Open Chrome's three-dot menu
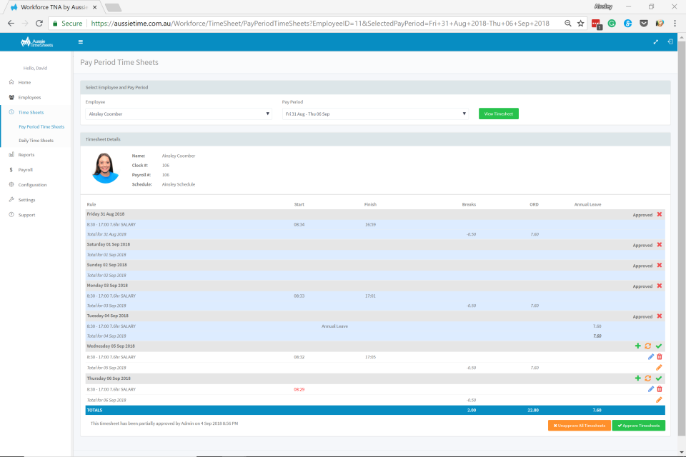This screenshot has width=686, height=457. pos(675,23)
